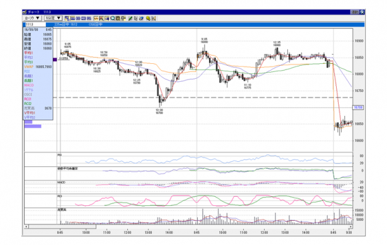
Task: Toggle the MACD legend entry
Action: click(x=29, y=85)
